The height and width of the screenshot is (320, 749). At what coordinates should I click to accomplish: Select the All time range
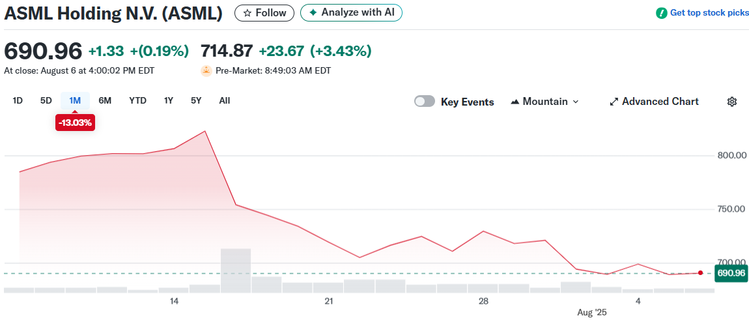(x=225, y=100)
